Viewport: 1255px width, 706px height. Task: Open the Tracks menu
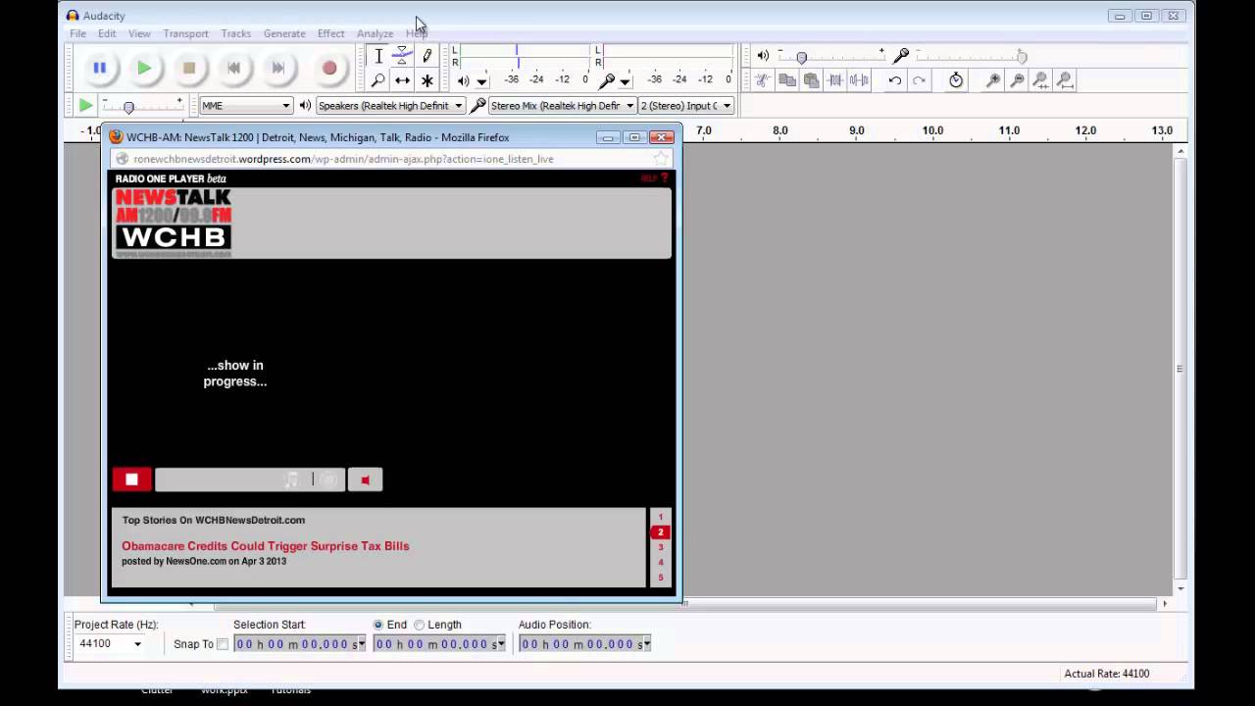pos(235,33)
